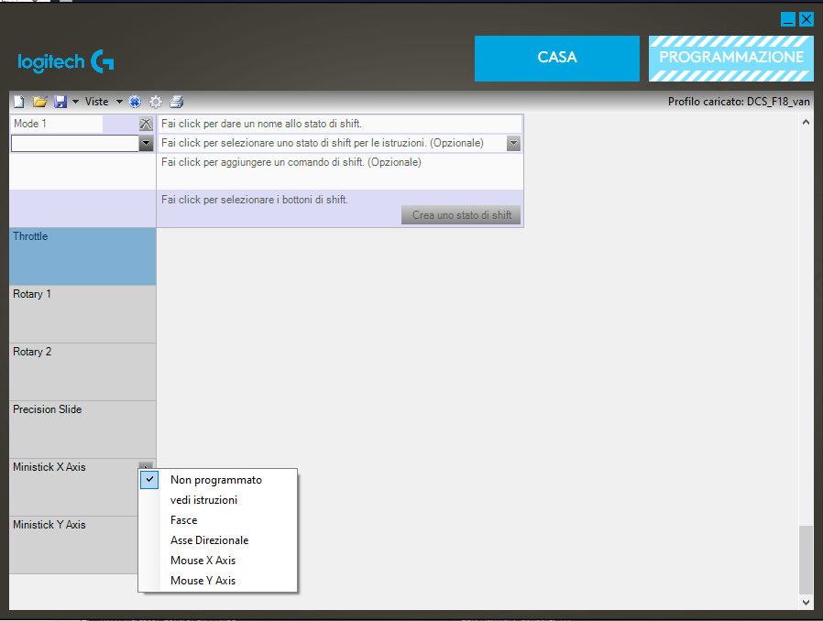Screen dimensions: 823x621
Task: Go to the CASA home tab
Action: 557,59
